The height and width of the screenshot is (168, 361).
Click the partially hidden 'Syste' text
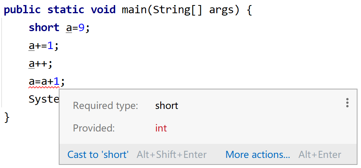(x=44, y=99)
